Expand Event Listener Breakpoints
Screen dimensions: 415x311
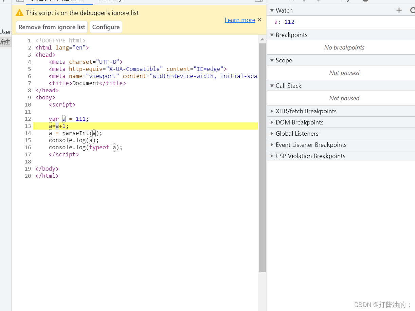click(271, 144)
